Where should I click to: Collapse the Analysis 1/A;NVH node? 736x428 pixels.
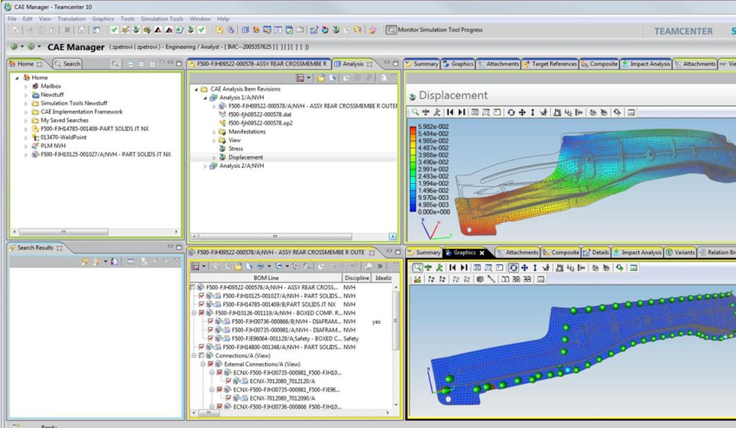point(205,97)
